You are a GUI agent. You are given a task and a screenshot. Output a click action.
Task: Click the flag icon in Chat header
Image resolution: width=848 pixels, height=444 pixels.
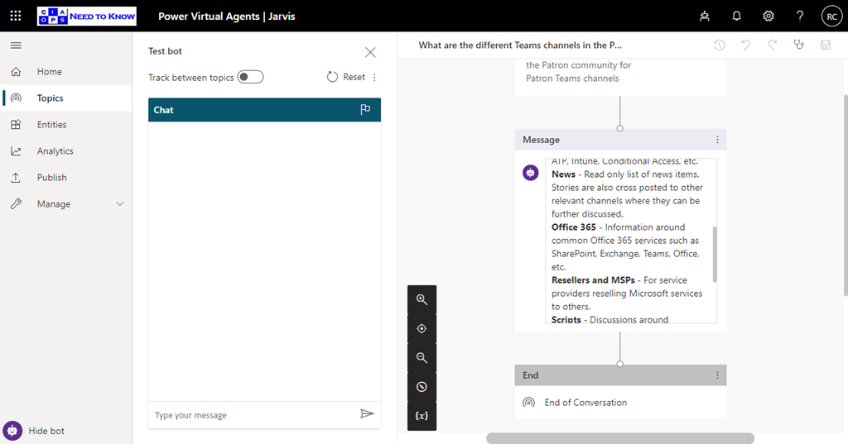[x=365, y=110]
